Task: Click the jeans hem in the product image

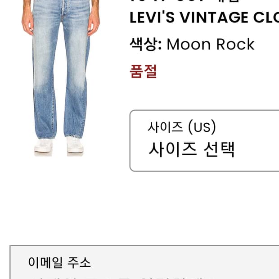Action: click(59, 135)
